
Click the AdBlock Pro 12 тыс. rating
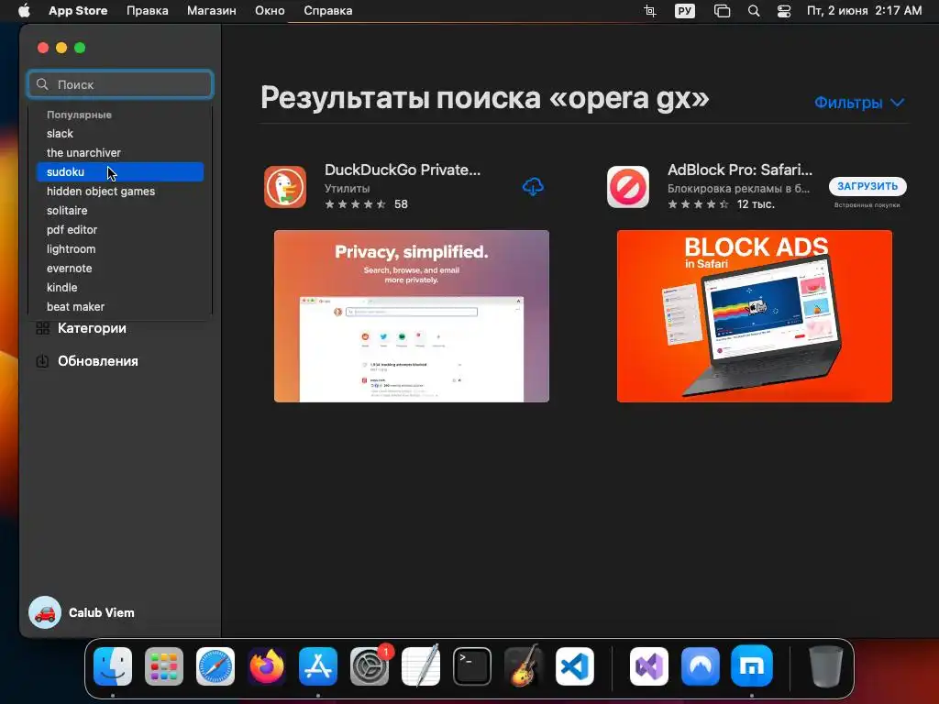[721, 204]
